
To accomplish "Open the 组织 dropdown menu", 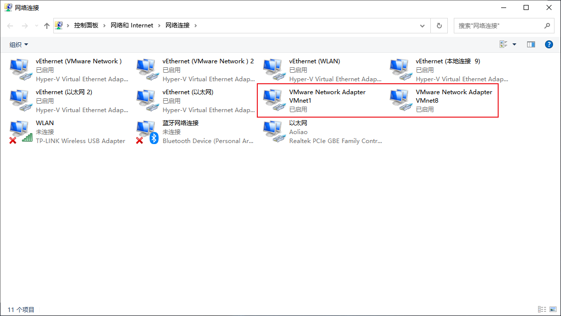I will pos(19,45).
